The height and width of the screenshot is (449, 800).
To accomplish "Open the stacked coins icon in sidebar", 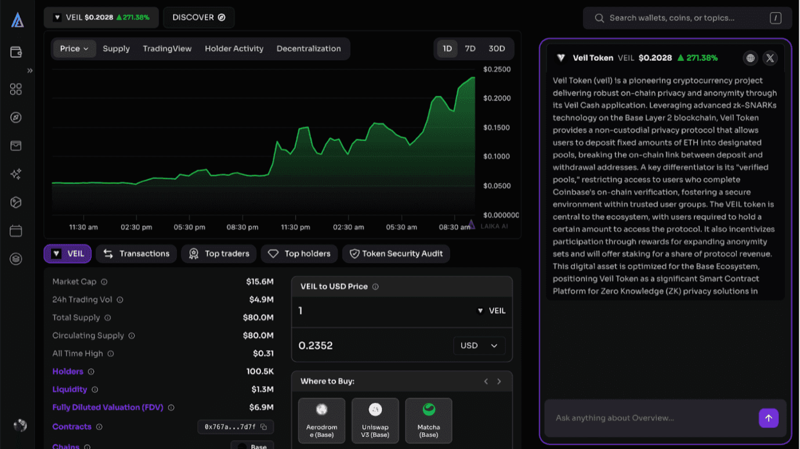I will pyautogui.click(x=16, y=259).
